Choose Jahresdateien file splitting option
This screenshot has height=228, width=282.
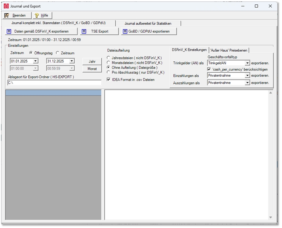pyautogui.click(x=108, y=58)
